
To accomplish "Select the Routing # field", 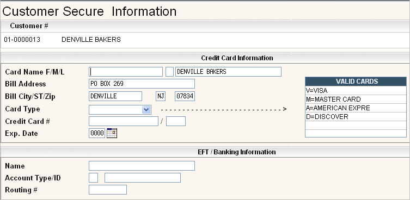I will coord(108,190).
